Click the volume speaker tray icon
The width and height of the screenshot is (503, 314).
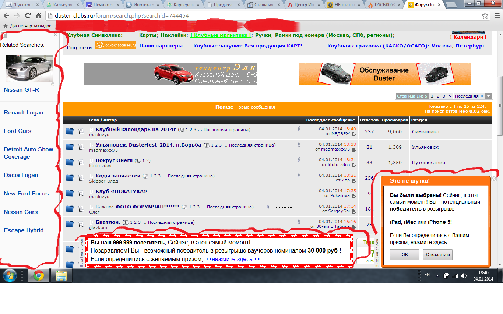click(464, 275)
